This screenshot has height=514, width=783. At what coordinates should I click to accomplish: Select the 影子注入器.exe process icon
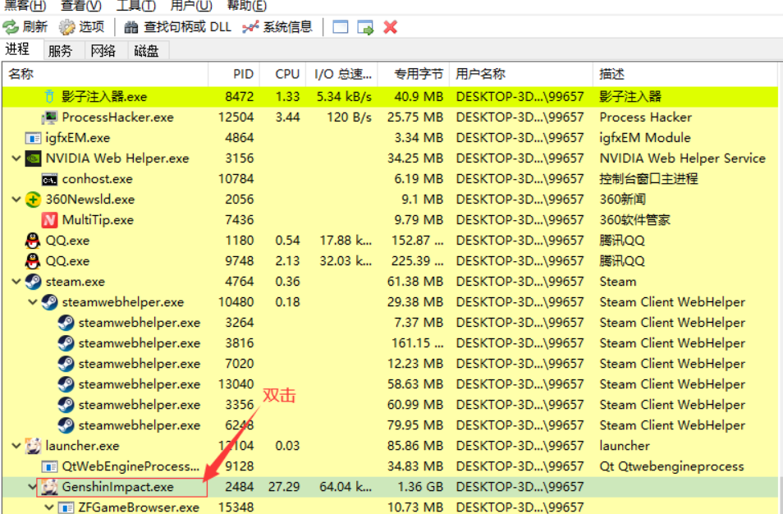coord(49,97)
